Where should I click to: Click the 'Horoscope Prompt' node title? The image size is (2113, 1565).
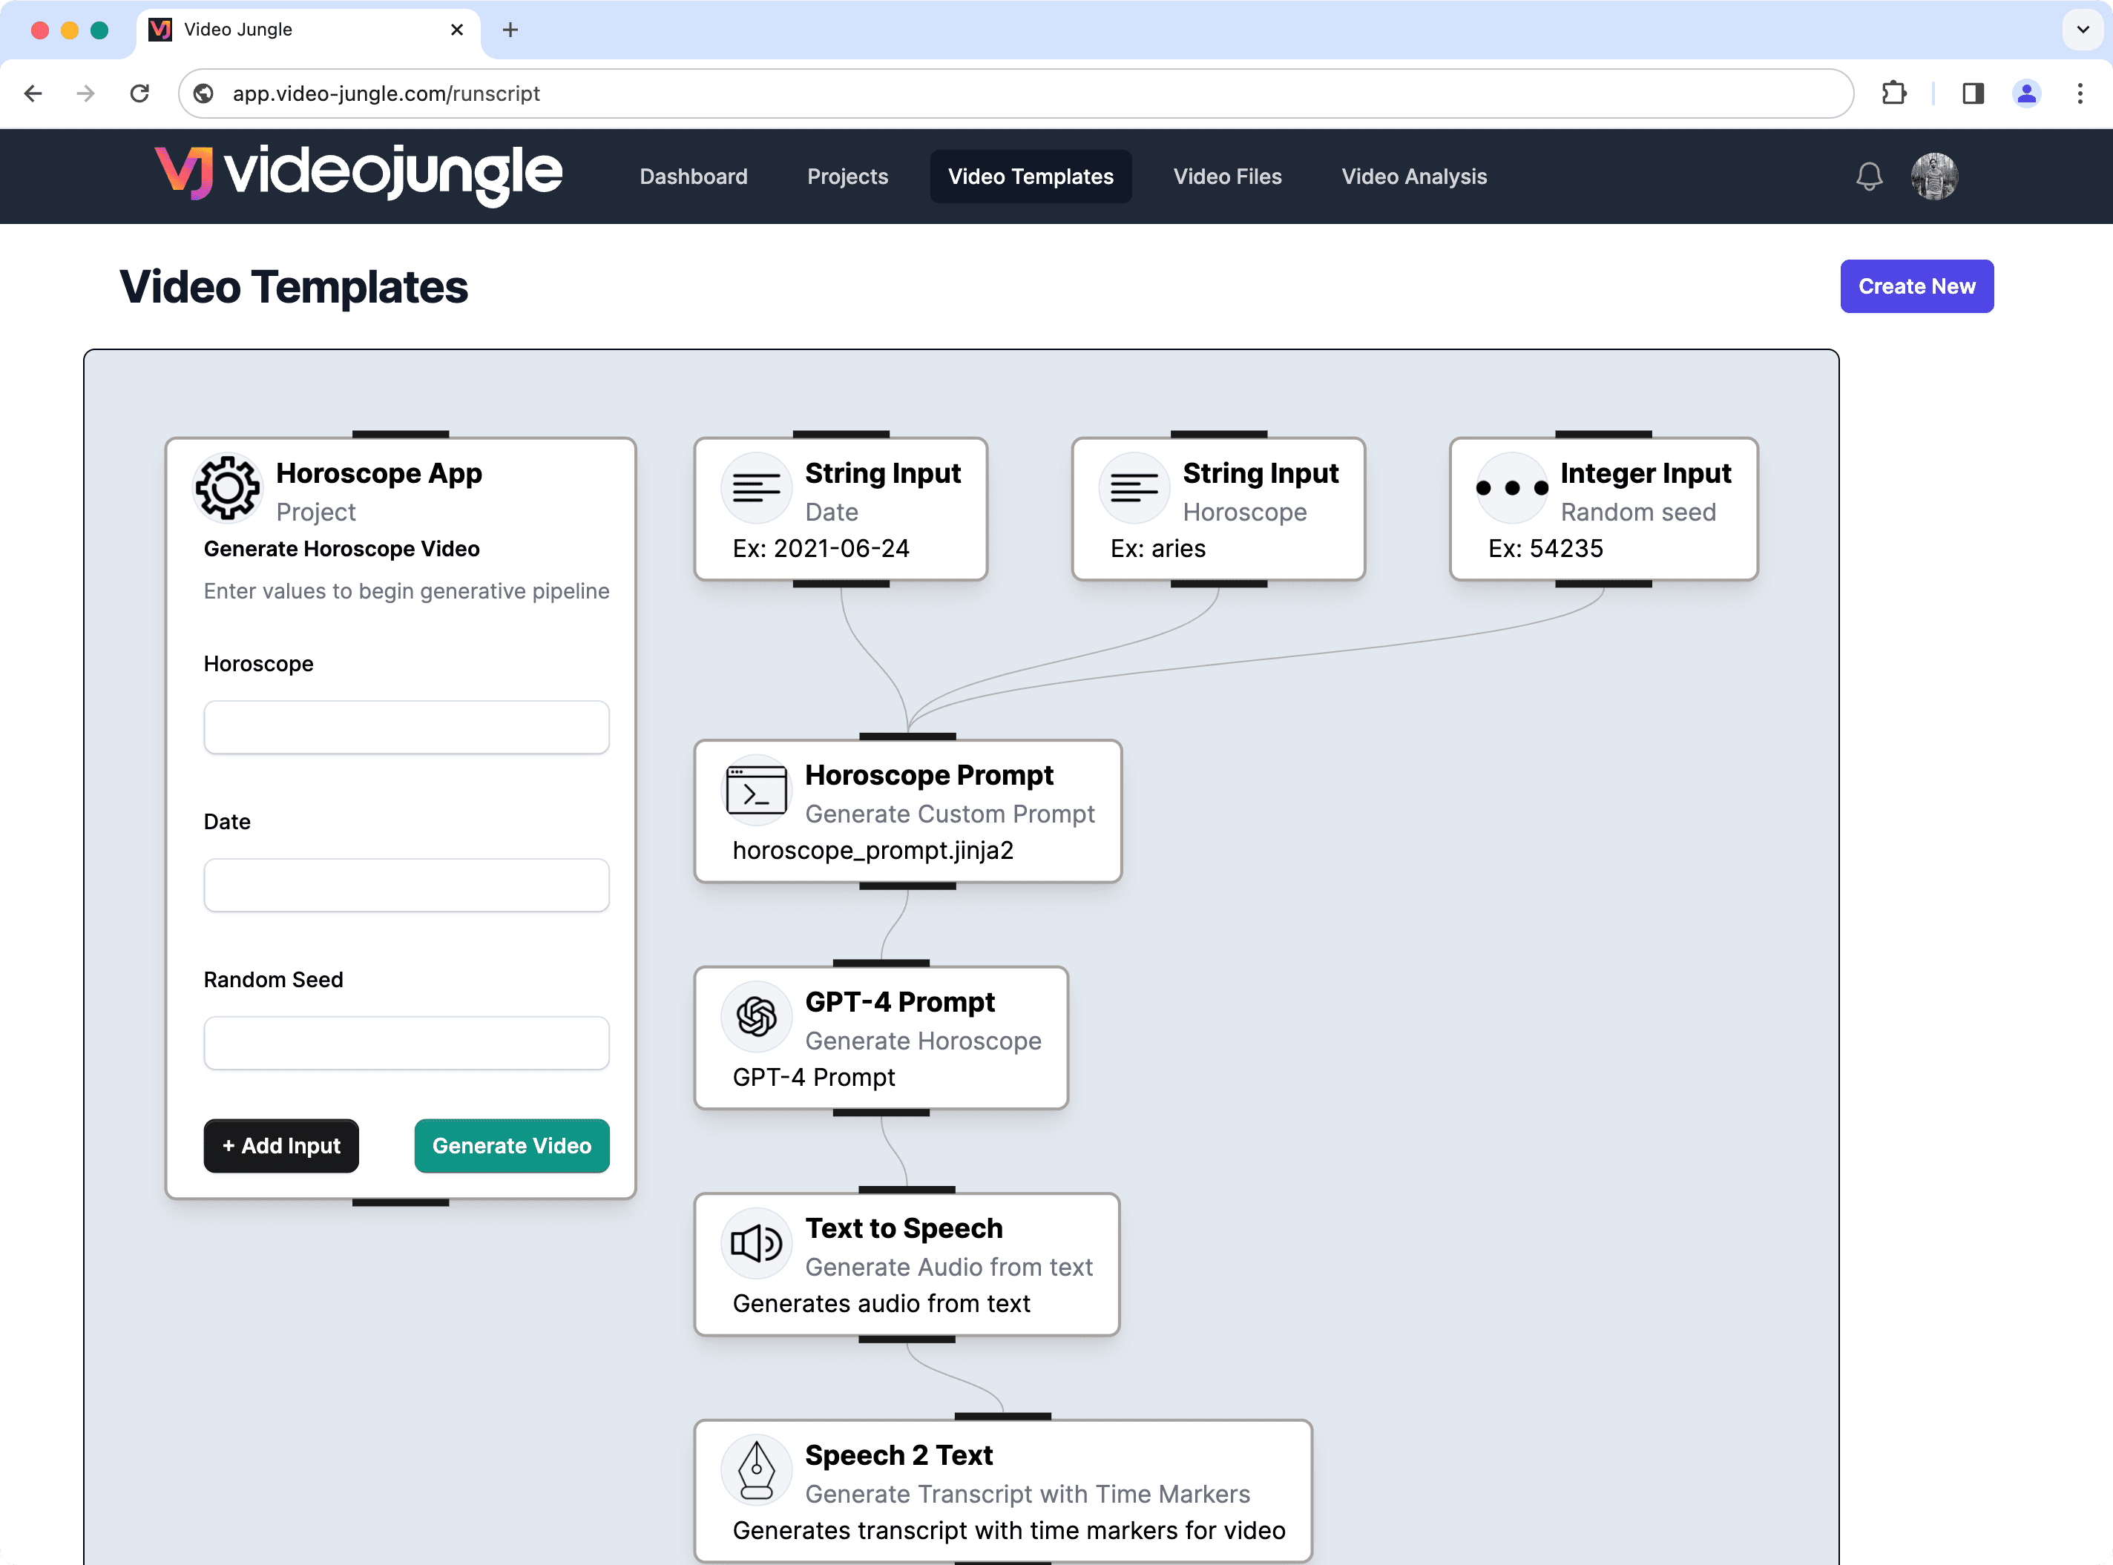point(929,775)
